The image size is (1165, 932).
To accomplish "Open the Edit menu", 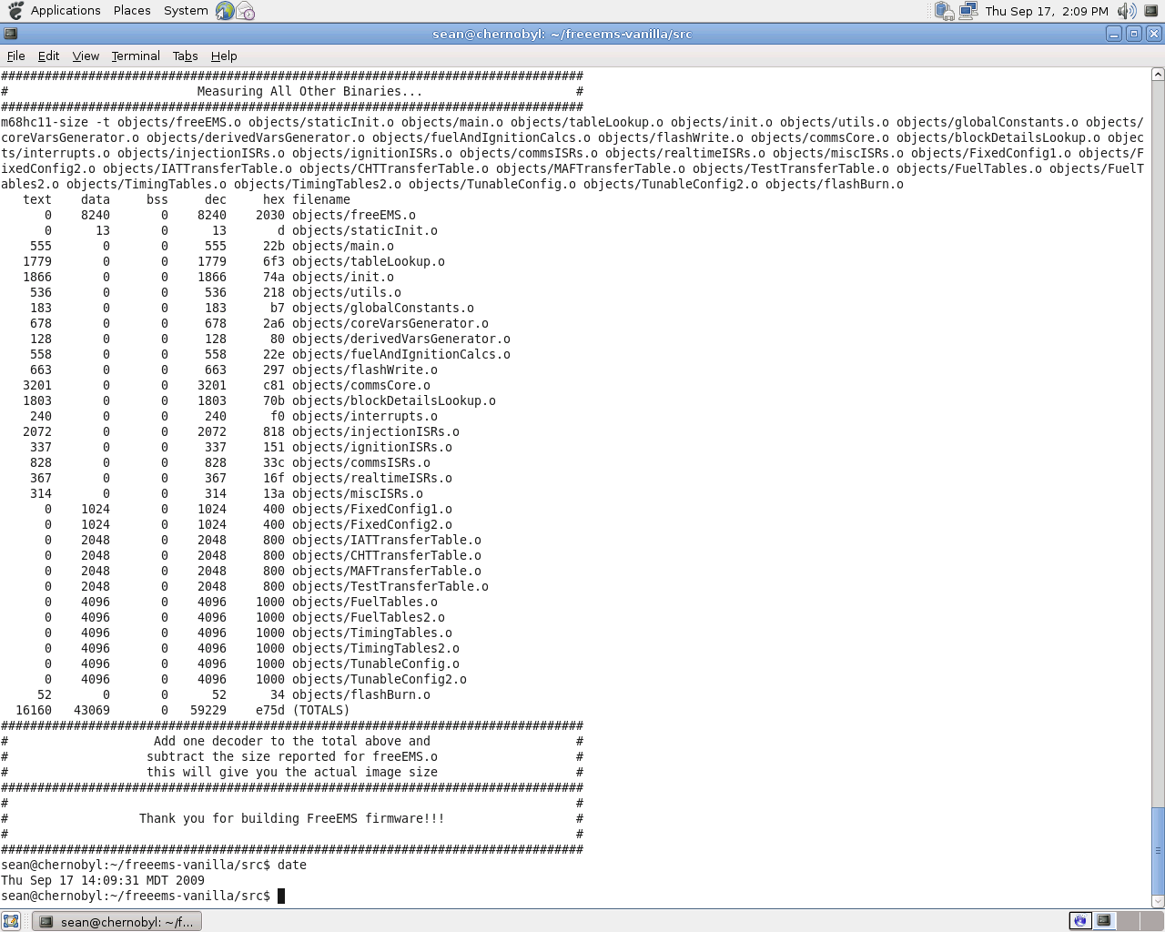I will [48, 56].
